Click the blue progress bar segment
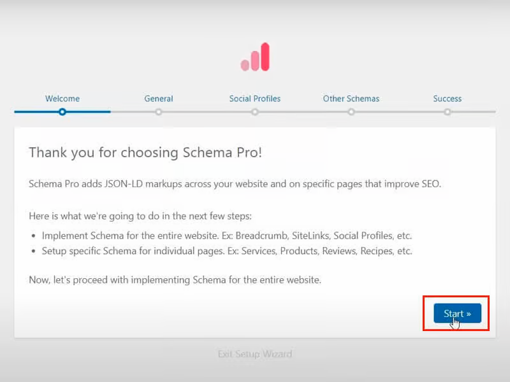The height and width of the screenshot is (382, 510). 38,112
